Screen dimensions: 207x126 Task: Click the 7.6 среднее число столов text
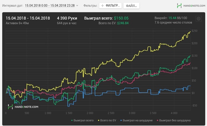click(x=173, y=22)
